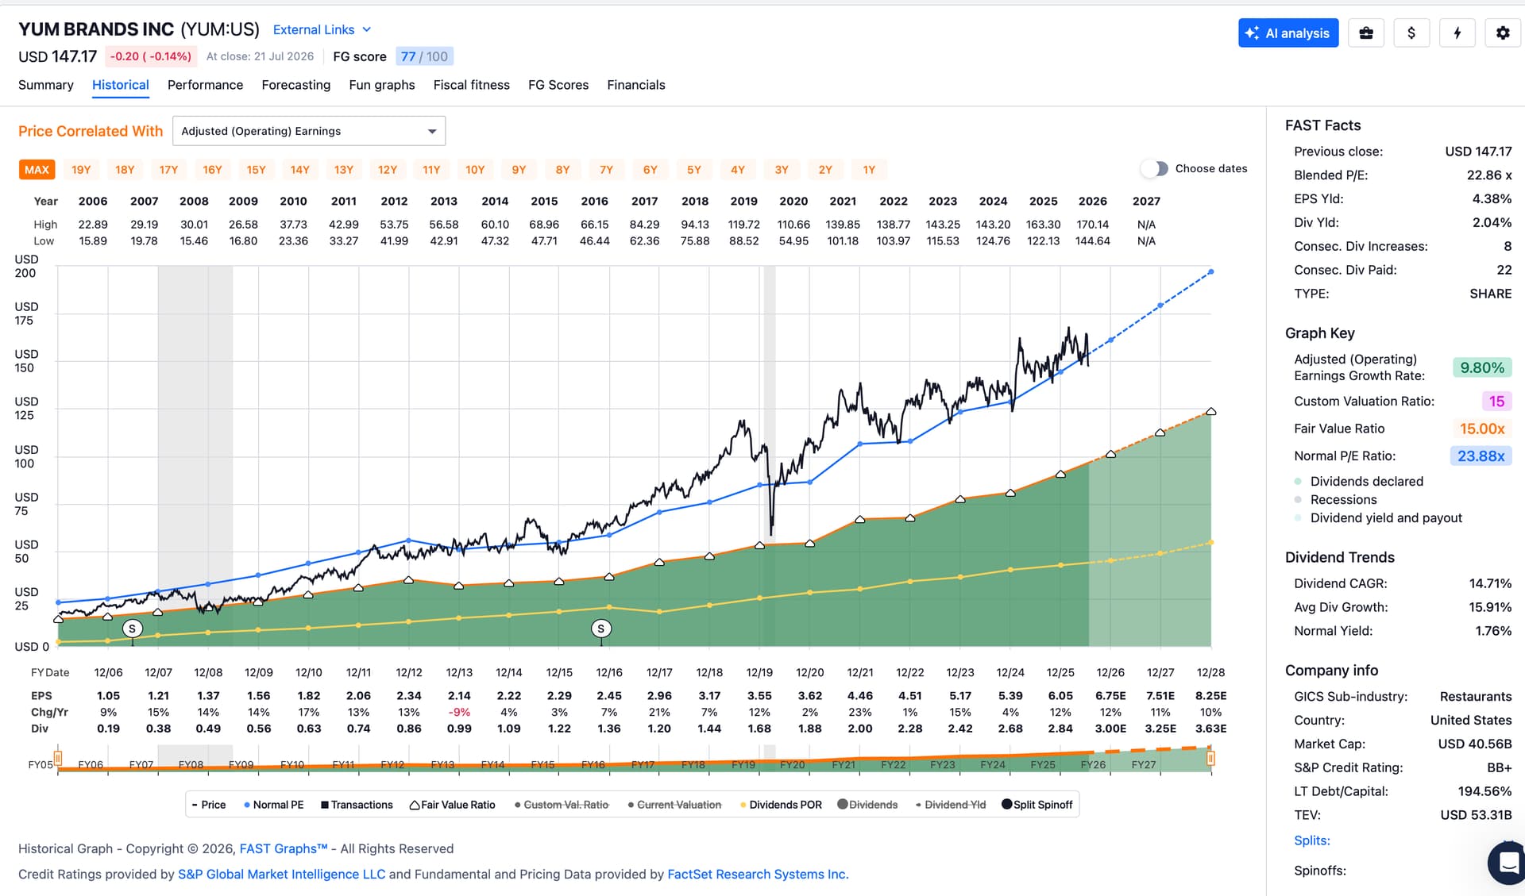The width and height of the screenshot is (1525, 896).
Task: Click the EPS estimate 6.75E for 12/26
Action: 1110,696
